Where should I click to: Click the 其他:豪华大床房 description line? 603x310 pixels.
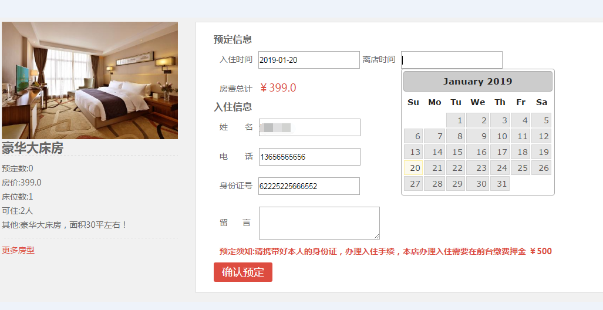coord(65,225)
